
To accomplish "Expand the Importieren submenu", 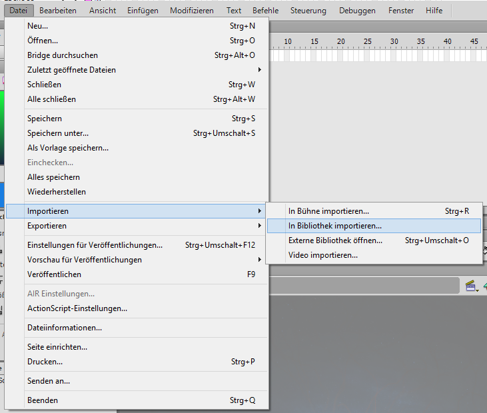I will click(x=137, y=211).
